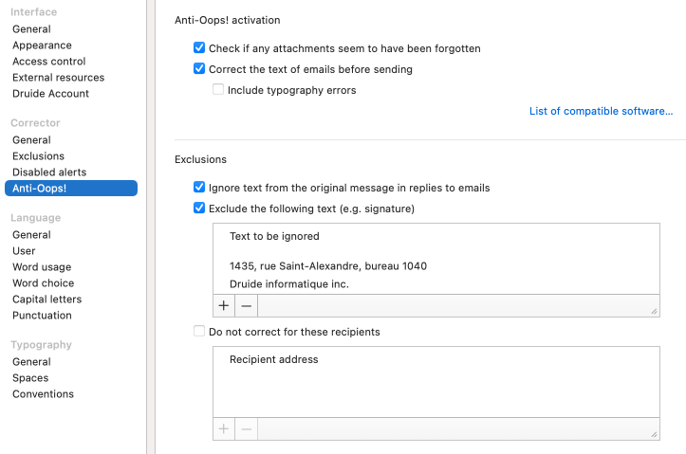686x454 pixels.
Task: Click resize grip of the excluded text list
Action: click(x=654, y=311)
